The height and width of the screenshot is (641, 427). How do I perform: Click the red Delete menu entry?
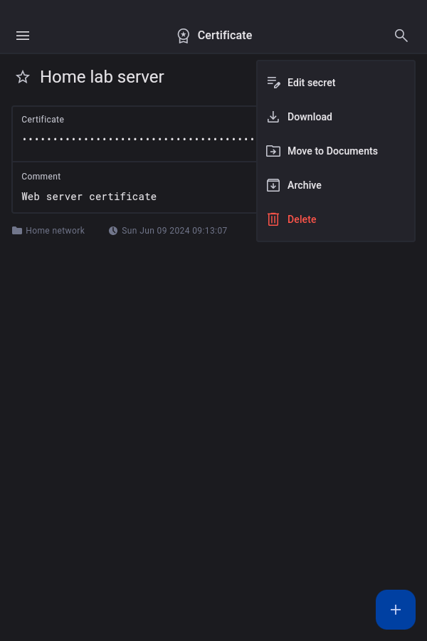coord(302,219)
